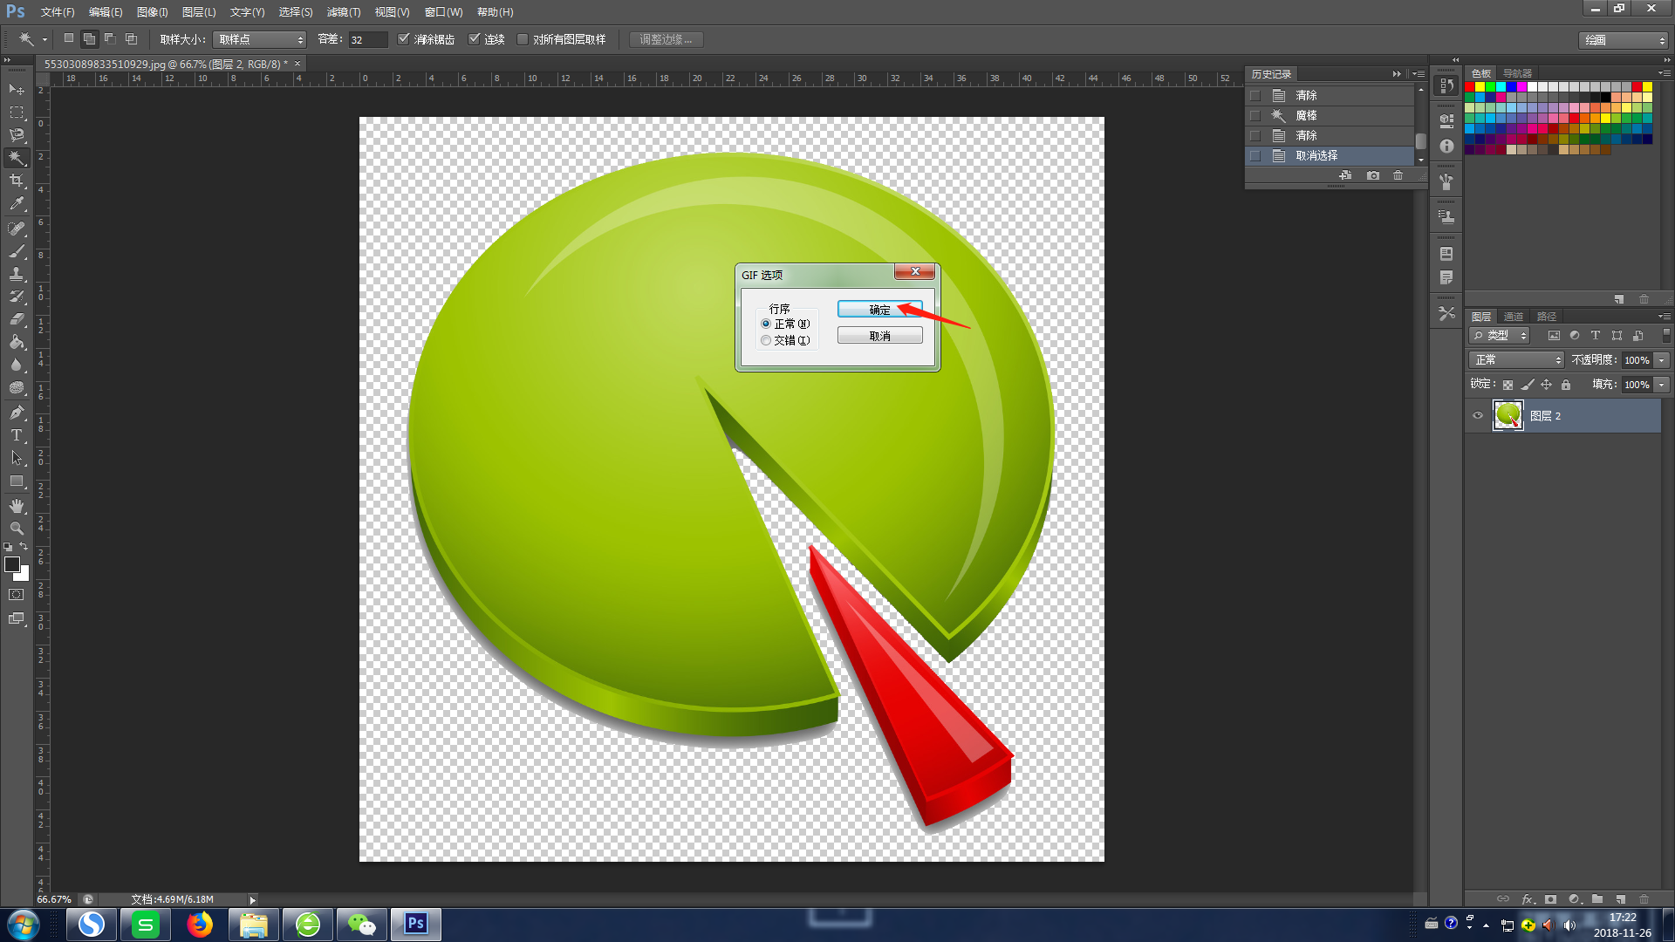
Task: Cancel GIF options with 取消 button
Action: coord(879,336)
